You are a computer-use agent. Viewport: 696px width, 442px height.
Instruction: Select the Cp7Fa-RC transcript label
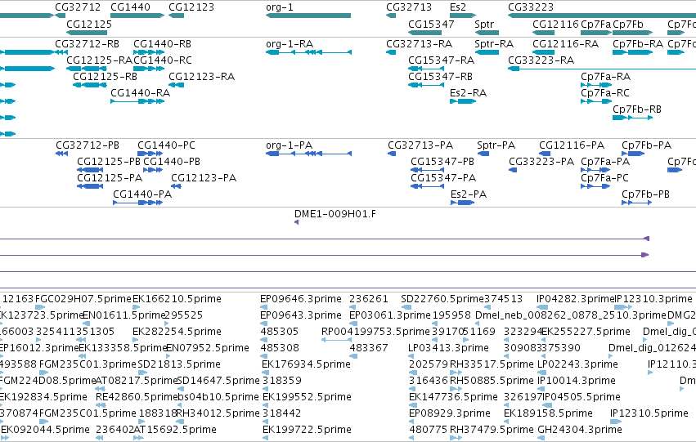point(605,92)
